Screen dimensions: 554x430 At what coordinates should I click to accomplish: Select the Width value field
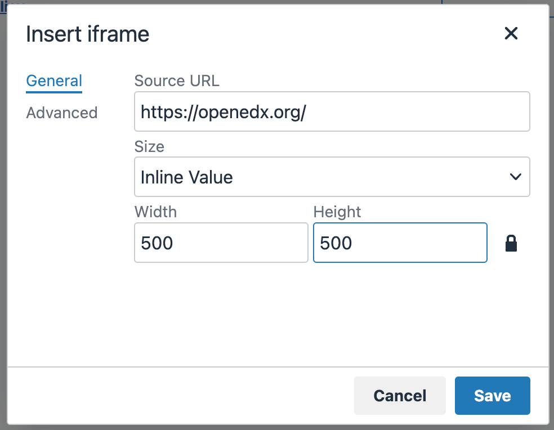(221, 243)
